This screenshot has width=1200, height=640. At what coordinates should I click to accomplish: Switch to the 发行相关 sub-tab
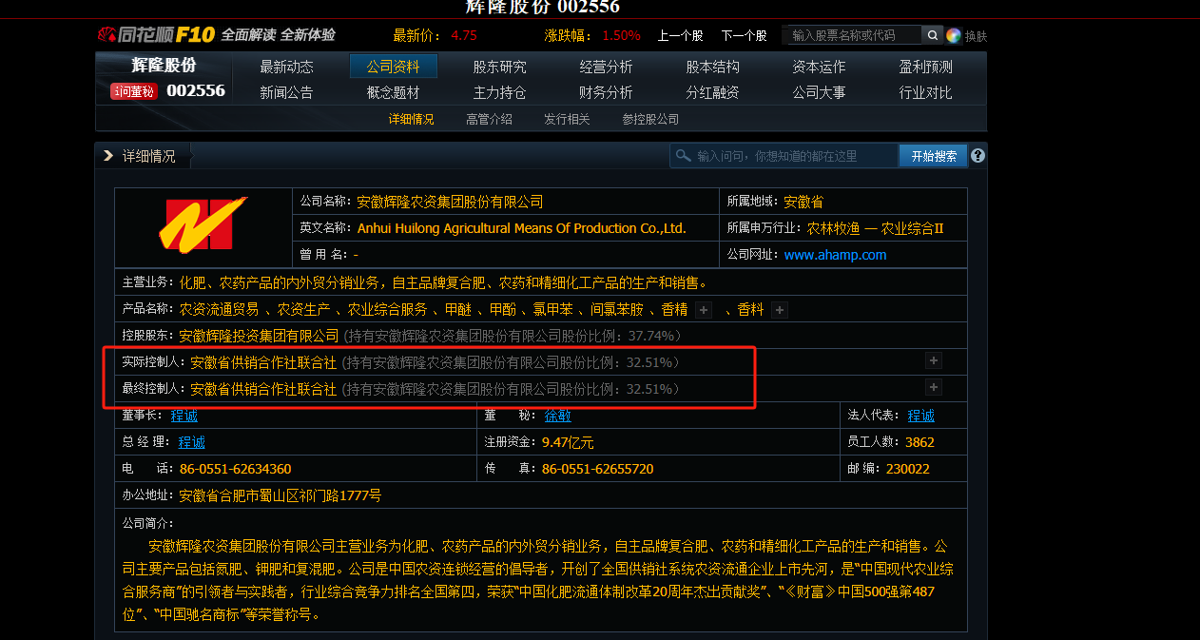coord(567,119)
